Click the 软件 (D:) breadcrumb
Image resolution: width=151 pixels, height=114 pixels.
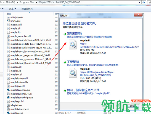(x=10, y=2)
